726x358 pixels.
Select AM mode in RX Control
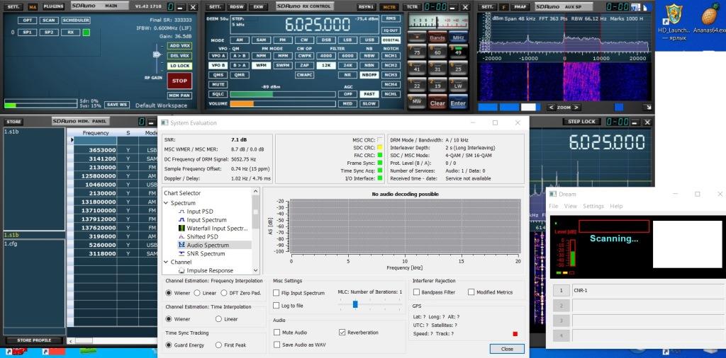(240, 40)
